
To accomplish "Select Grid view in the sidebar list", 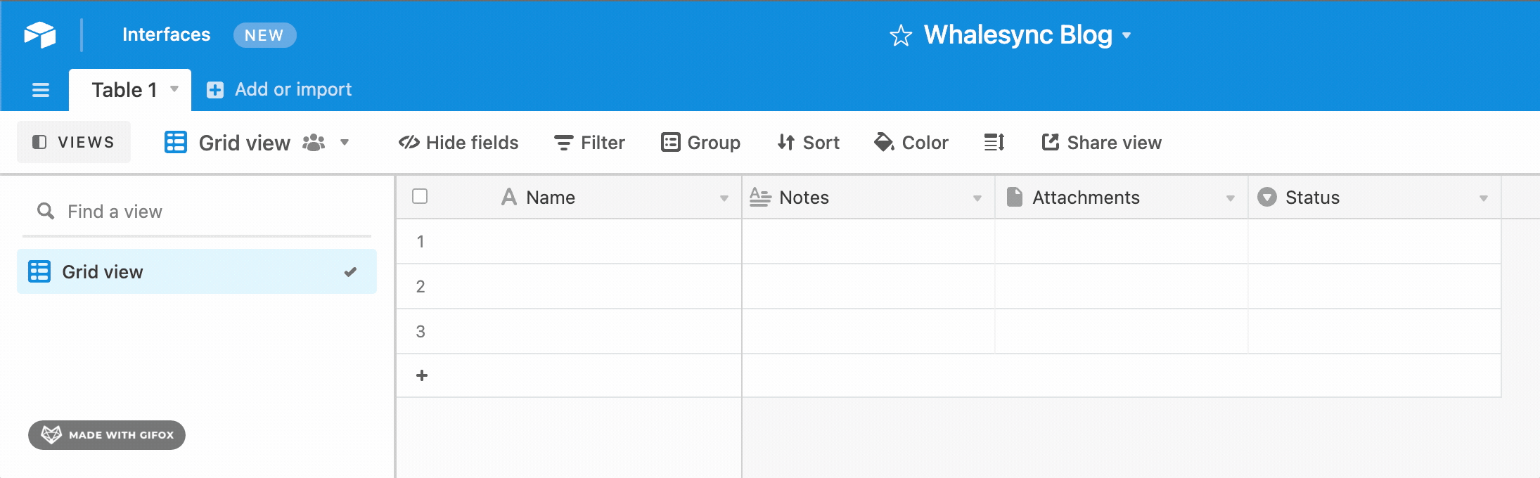I will [197, 271].
